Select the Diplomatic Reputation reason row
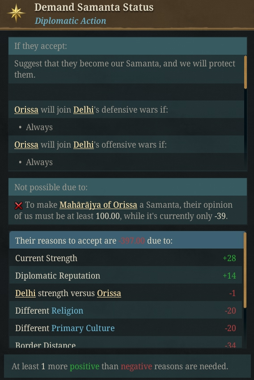Viewport: 254px width, 380px height. coord(126,275)
